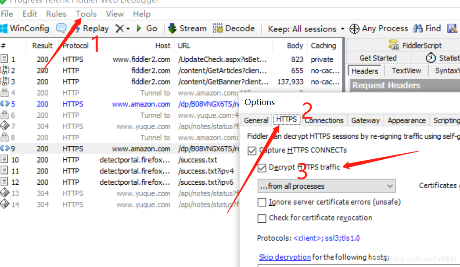
Task: Click the Skip decryption link
Action: (x=284, y=257)
